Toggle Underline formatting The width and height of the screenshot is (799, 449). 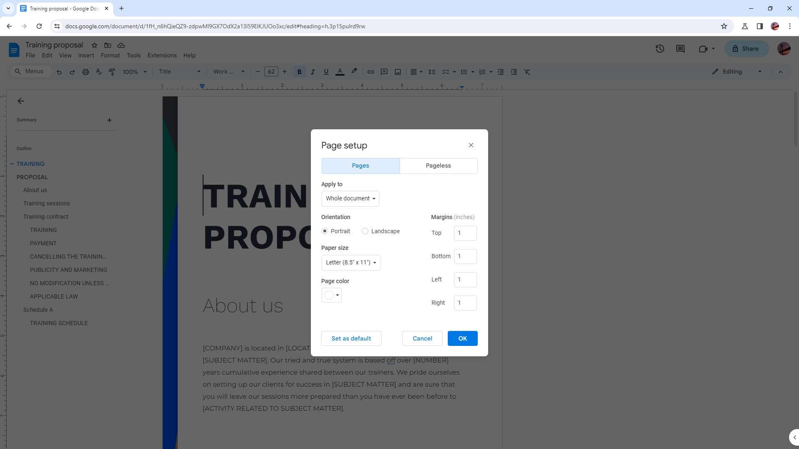click(326, 72)
